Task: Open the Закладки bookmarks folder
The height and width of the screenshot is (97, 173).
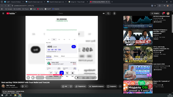Action: click(x=9, y=9)
